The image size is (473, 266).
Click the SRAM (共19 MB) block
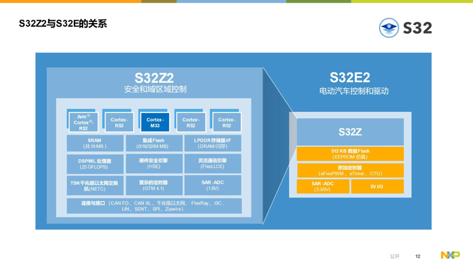click(x=95, y=143)
